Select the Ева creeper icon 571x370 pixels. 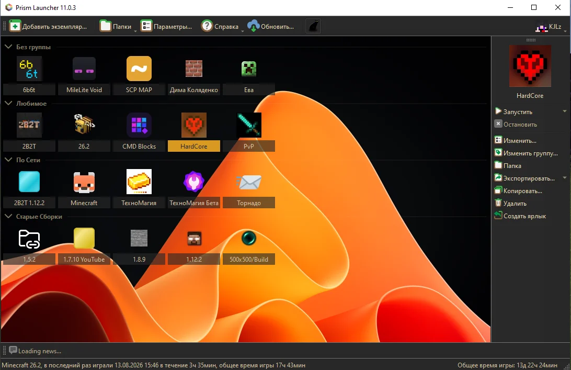pos(249,69)
